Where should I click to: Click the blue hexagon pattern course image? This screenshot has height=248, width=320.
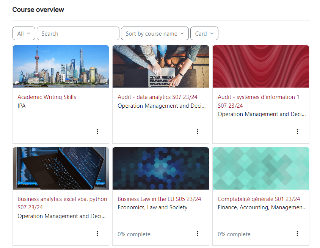click(161, 168)
